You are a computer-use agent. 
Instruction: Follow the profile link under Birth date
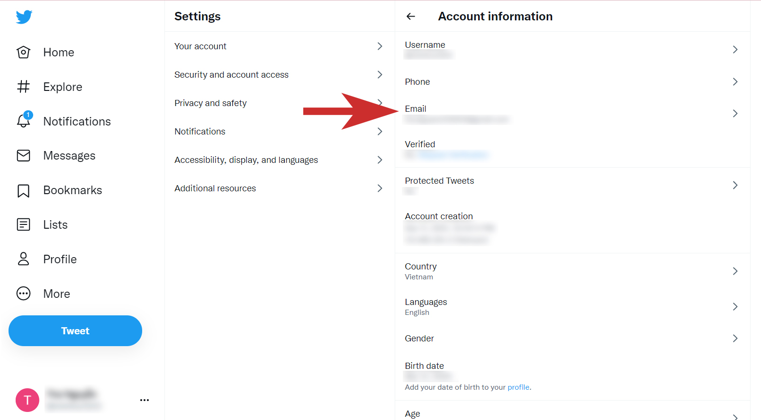pyautogui.click(x=518, y=387)
